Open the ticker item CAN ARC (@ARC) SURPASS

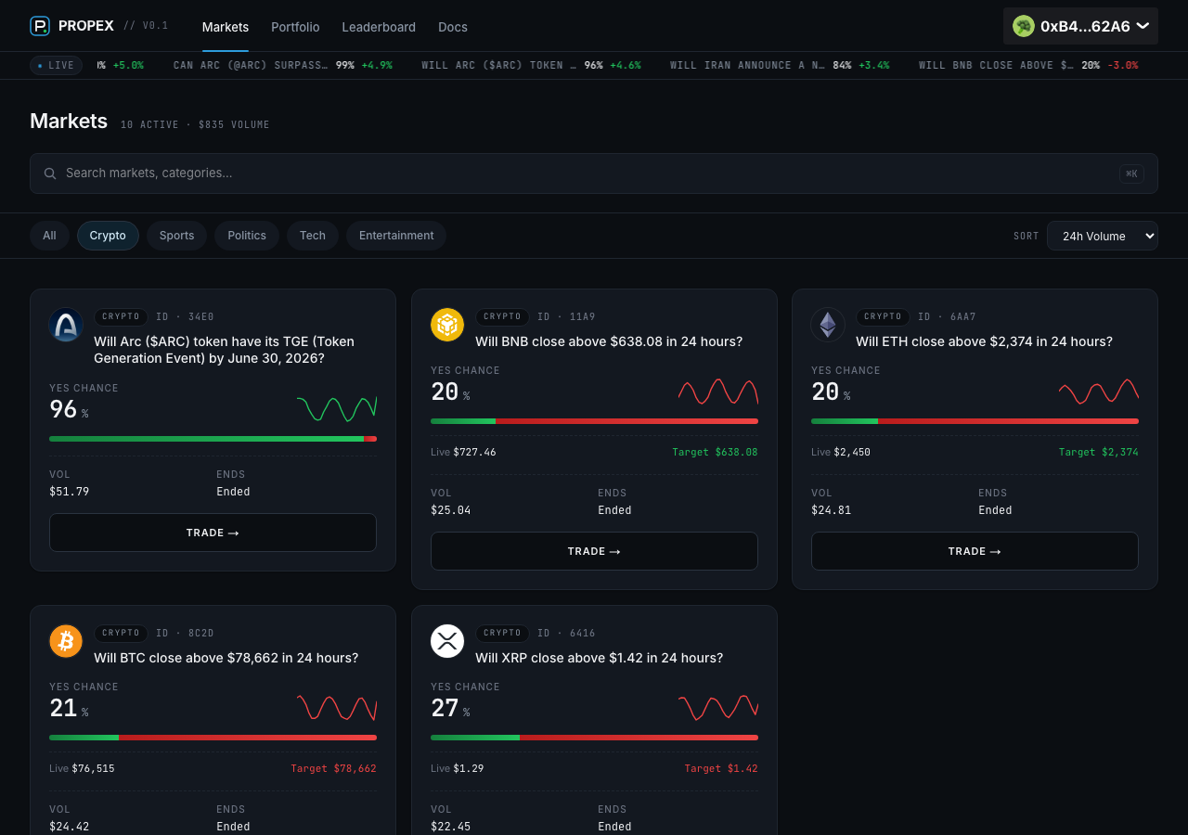(x=283, y=65)
